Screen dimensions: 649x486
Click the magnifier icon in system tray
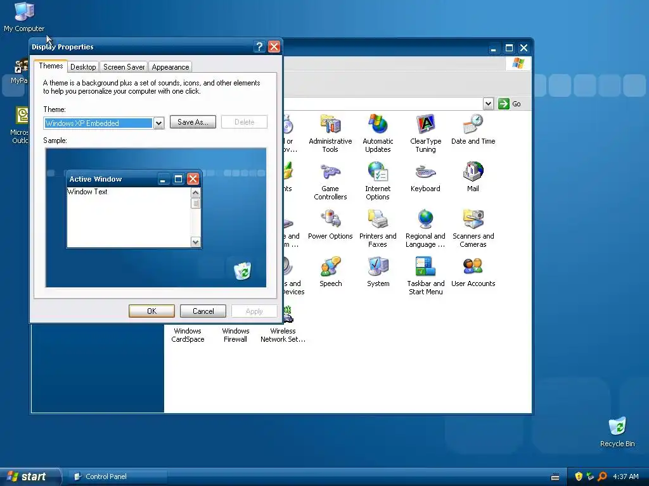pyautogui.click(x=602, y=477)
